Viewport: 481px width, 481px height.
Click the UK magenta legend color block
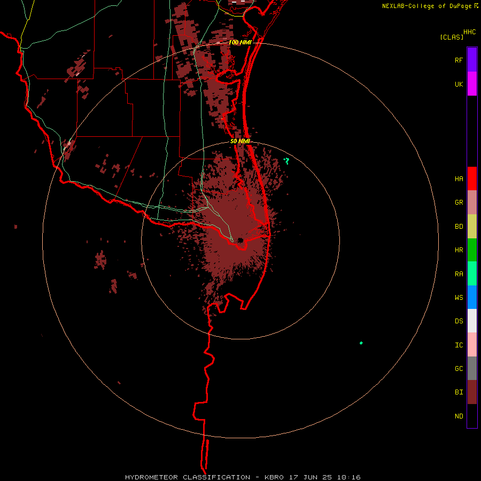(x=472, y=84)
